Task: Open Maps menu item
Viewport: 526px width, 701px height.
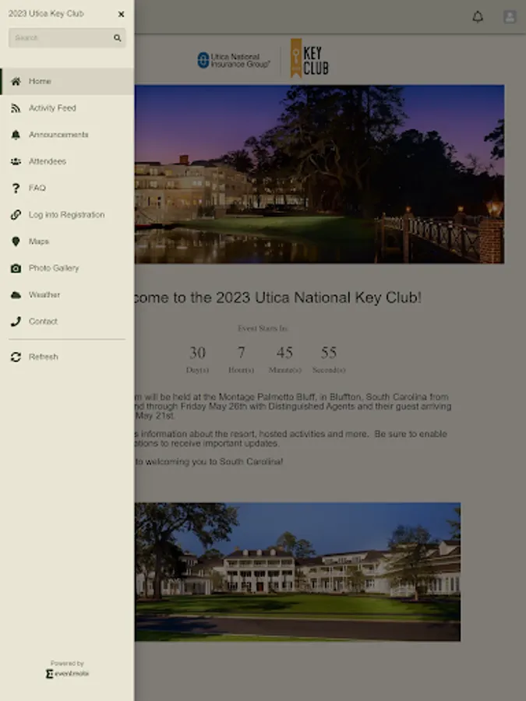Action: [x=67, y=241]
